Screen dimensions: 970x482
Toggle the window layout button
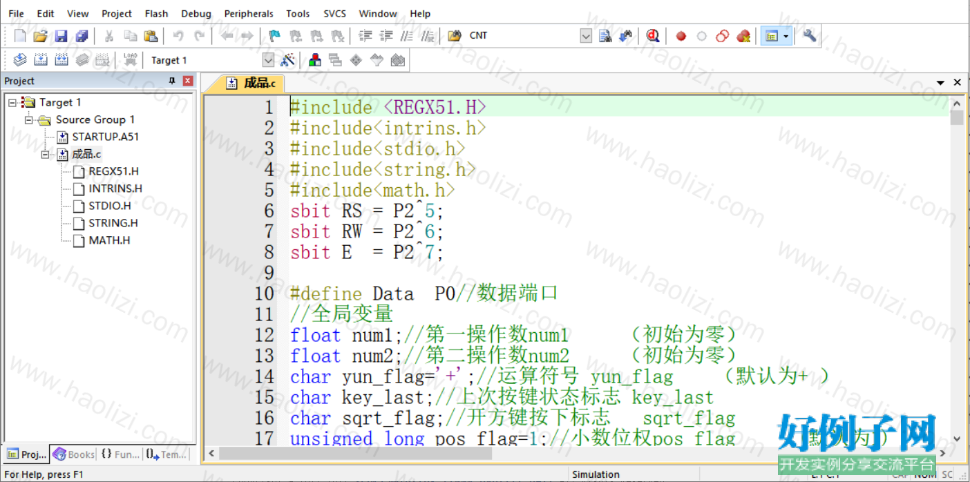[x=772, y=36]
